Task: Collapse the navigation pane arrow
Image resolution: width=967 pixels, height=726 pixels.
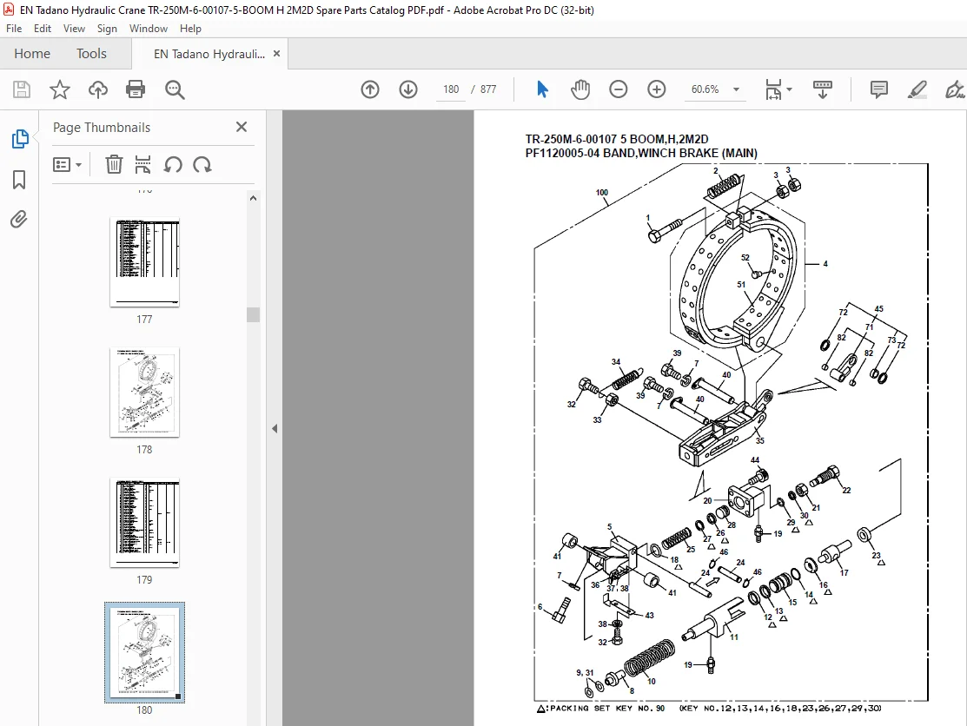Action: 275,428
